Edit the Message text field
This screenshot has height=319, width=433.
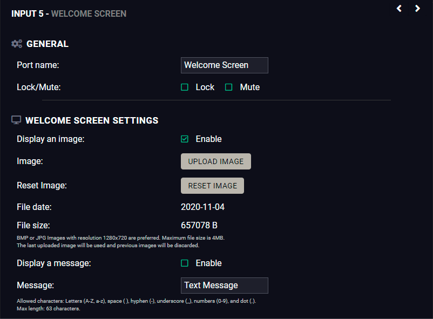point(224,286)
